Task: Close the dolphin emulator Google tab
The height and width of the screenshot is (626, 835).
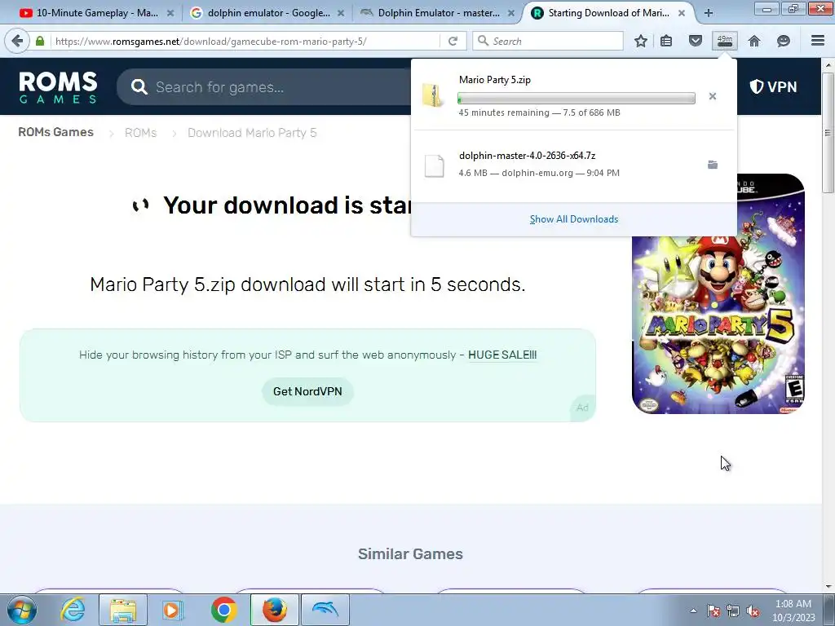Action: [x=341, y=13]
